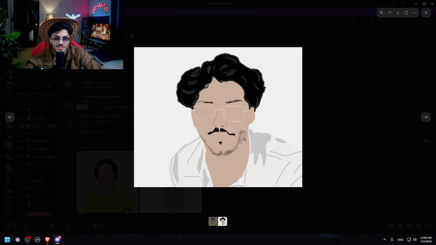Open the network tray icon
Viewport: 436px width, 245px height.
coord(409,240)
